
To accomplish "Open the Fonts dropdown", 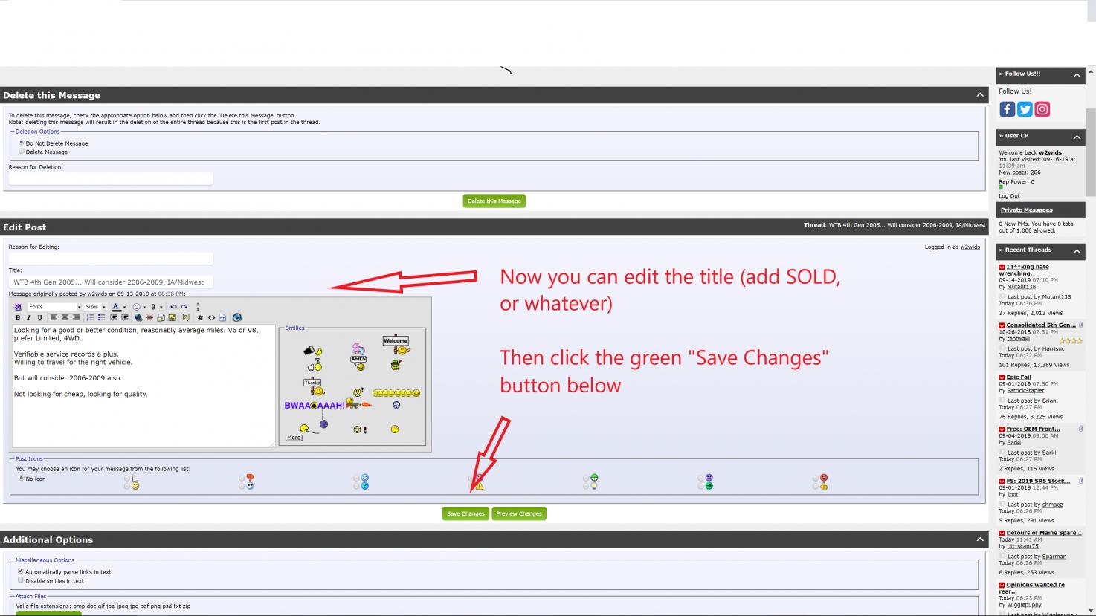I will [54, 306].
